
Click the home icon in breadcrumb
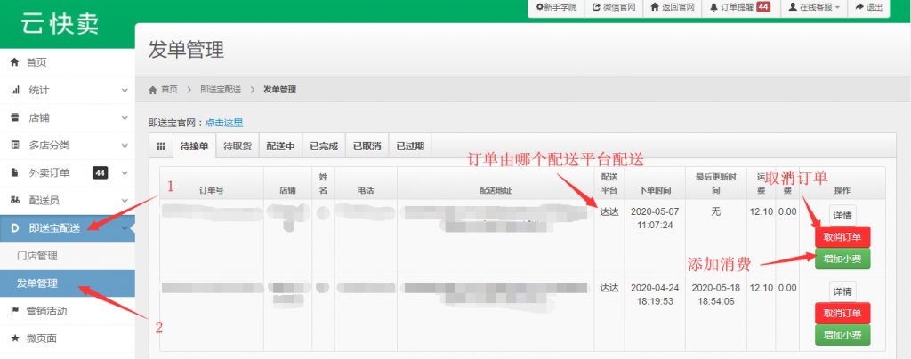pyautogui.click(x=153, y=90)
